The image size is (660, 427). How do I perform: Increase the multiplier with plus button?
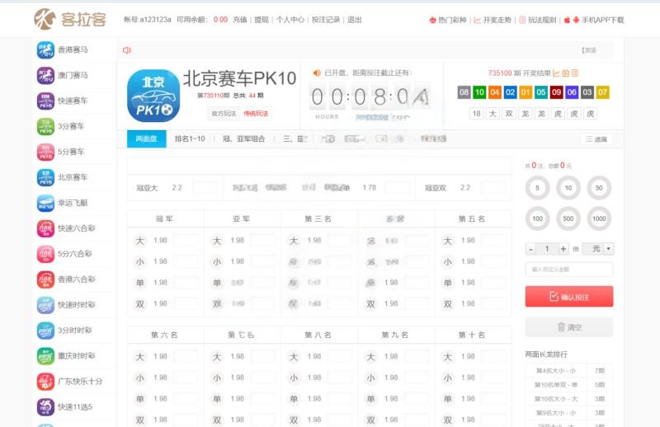tap(563, 248)
